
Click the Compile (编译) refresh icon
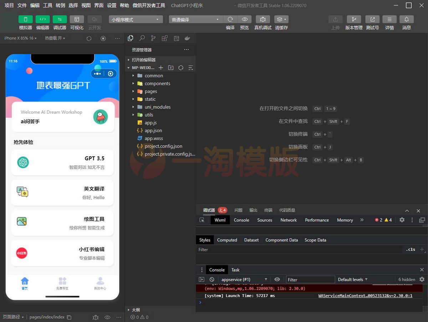(x=230, y=19)
